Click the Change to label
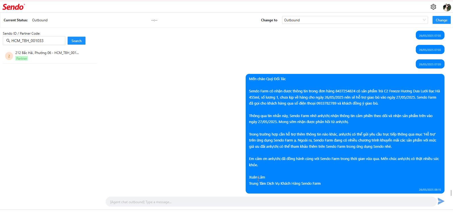 (x=269, y=20)
